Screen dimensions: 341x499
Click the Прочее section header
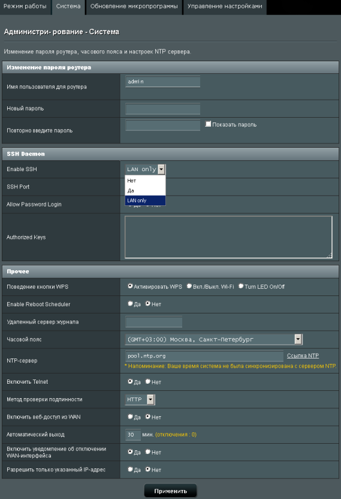coord(170,271)
